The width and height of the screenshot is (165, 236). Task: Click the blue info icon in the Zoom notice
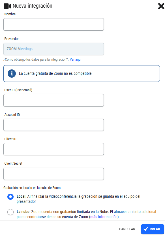12,73
